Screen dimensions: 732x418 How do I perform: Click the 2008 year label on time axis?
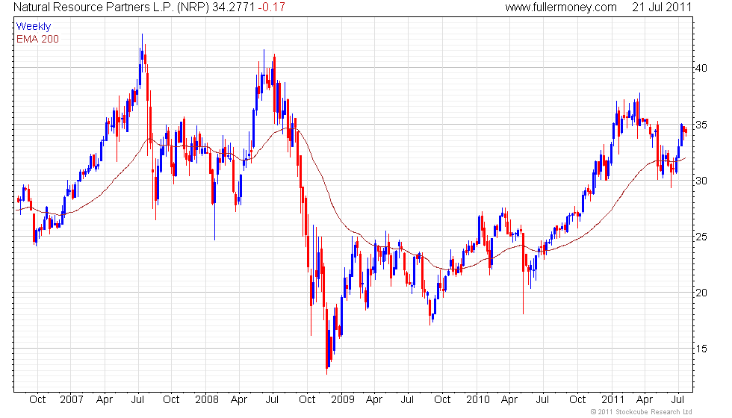(x=207, y=400)
